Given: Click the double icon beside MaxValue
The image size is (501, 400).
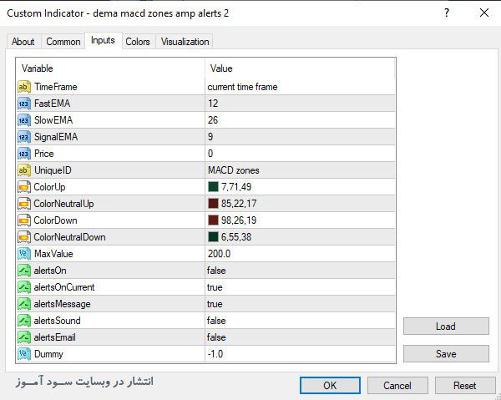Looking at the screenshot, I should (24, 254).
